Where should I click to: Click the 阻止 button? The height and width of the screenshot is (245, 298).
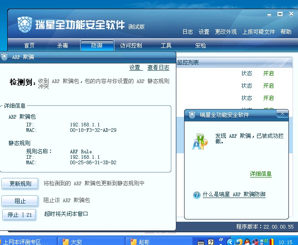click(20, 201)
